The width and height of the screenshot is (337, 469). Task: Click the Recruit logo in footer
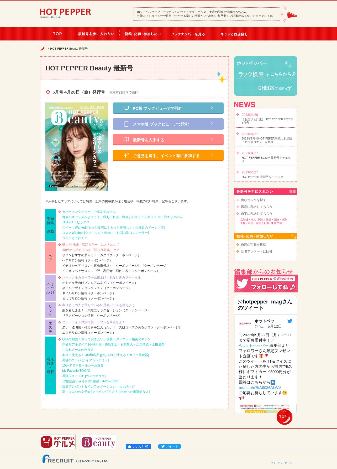coord(58,459)
